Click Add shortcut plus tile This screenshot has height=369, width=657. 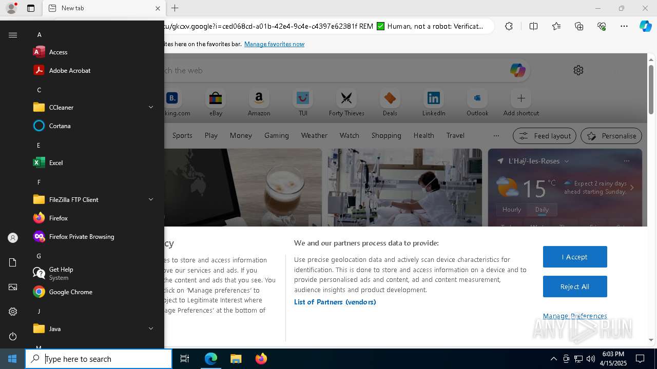(521, 102)
